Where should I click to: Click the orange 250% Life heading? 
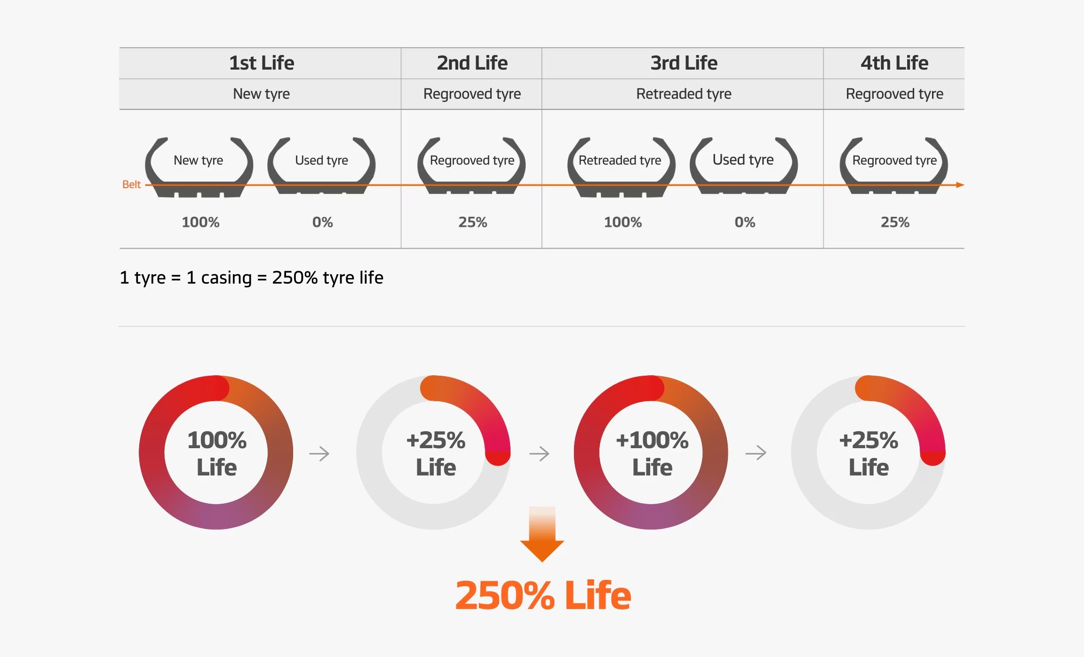pos(543,595)
